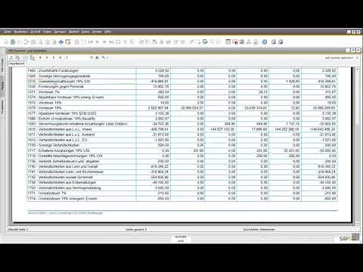Toggle the group tree in report viewer
Viewport: 363px width, 272px height.
(x=32, y=57)
